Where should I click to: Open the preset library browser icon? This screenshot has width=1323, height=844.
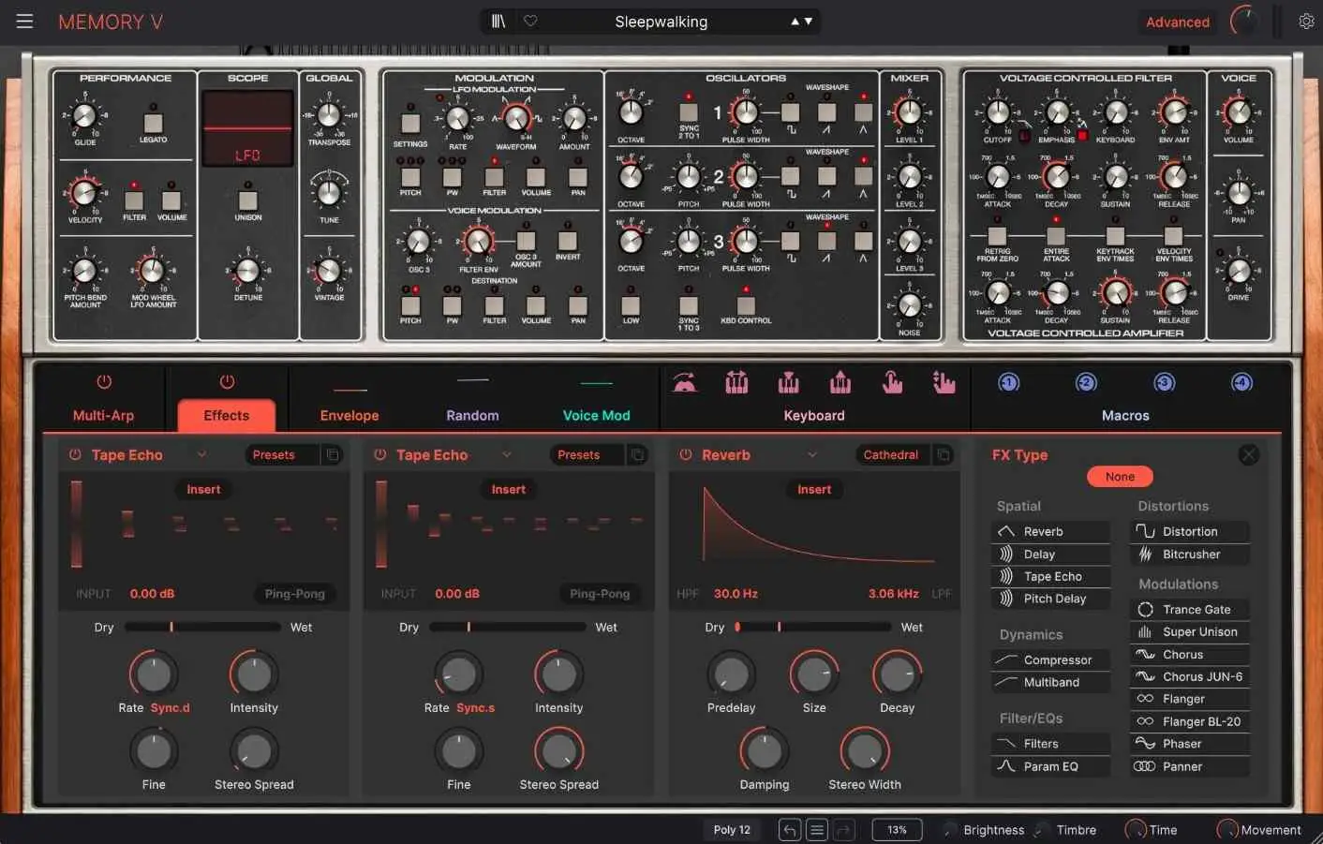pyautogui.click(x=498, y=21)
